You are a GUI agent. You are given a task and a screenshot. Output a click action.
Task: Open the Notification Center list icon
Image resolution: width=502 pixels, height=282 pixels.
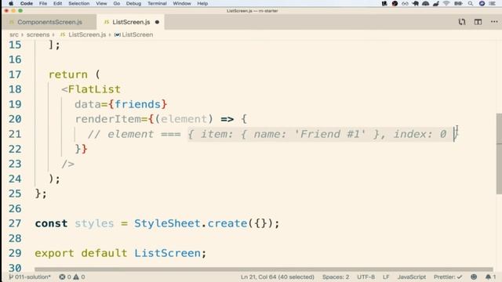[x=492, y=3]
